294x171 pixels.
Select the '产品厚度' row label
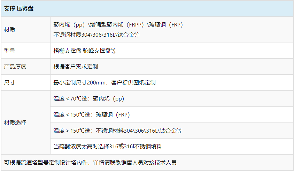(15, 67)
